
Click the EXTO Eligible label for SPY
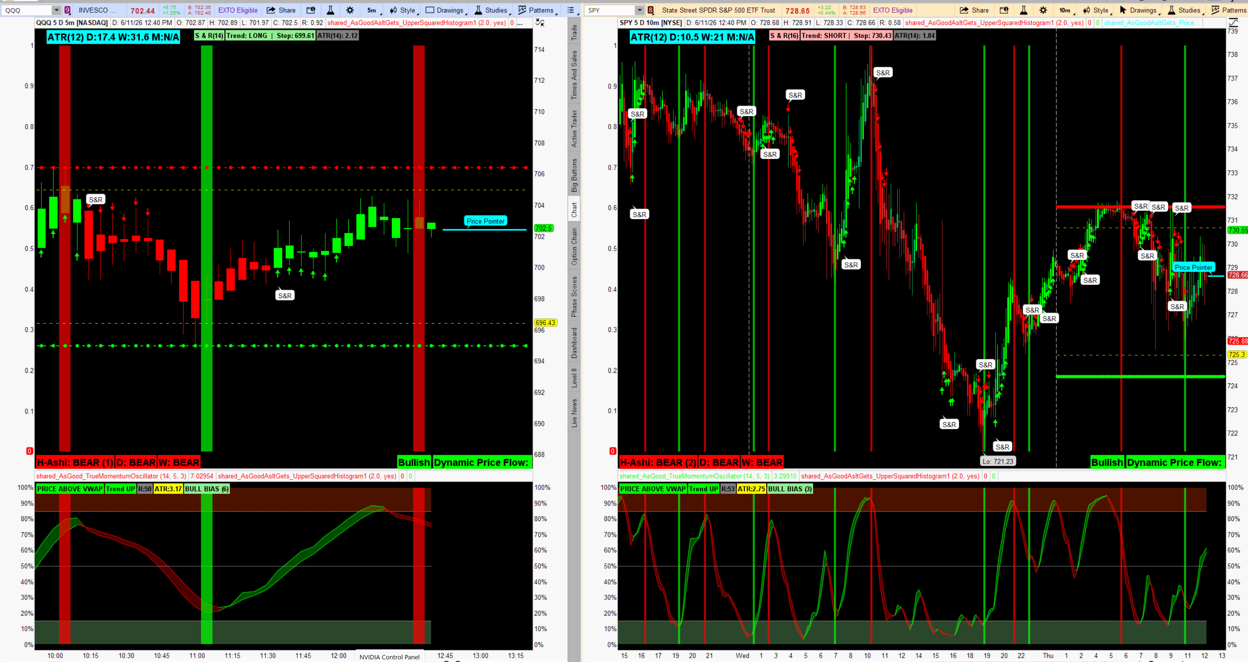pos(893,10)
